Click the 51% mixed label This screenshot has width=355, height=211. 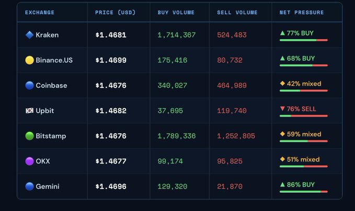tap(303, 159)
